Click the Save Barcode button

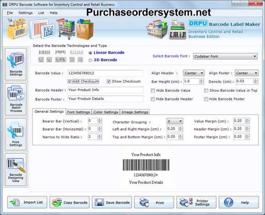coord(112,202)
